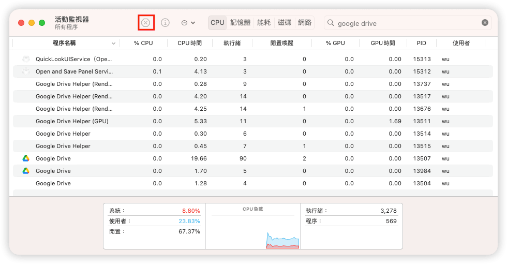This screenshot has width=507, height=264.
Task: Sort by % CPU column header
Action: point(144,43)
